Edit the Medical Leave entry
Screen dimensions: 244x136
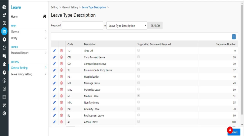(54, 96)
